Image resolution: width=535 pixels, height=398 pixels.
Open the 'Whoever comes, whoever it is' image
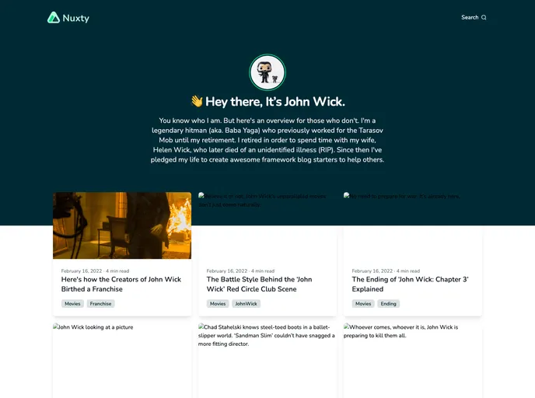coord(412,361)
